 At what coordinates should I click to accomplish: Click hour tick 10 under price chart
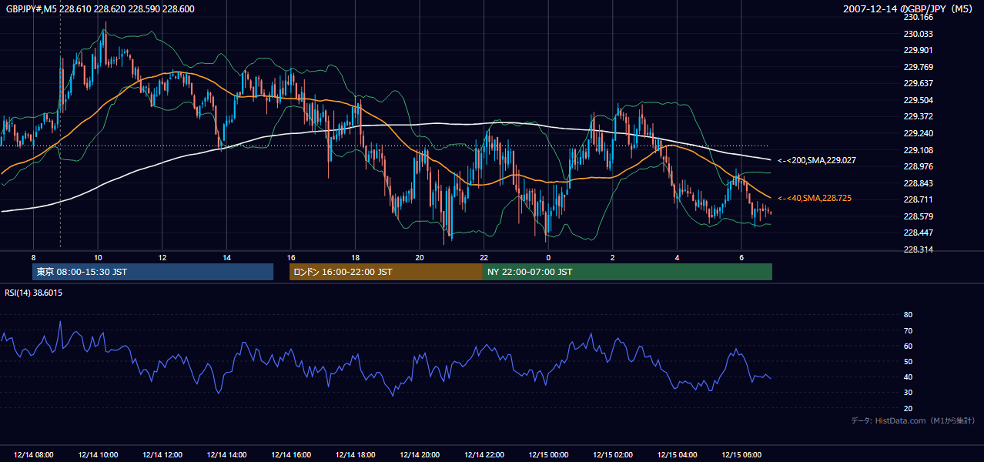point(98,256)
